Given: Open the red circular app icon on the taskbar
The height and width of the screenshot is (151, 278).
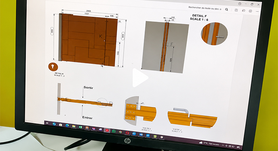Looking at the screenshot, I should (x=127, y=133).
